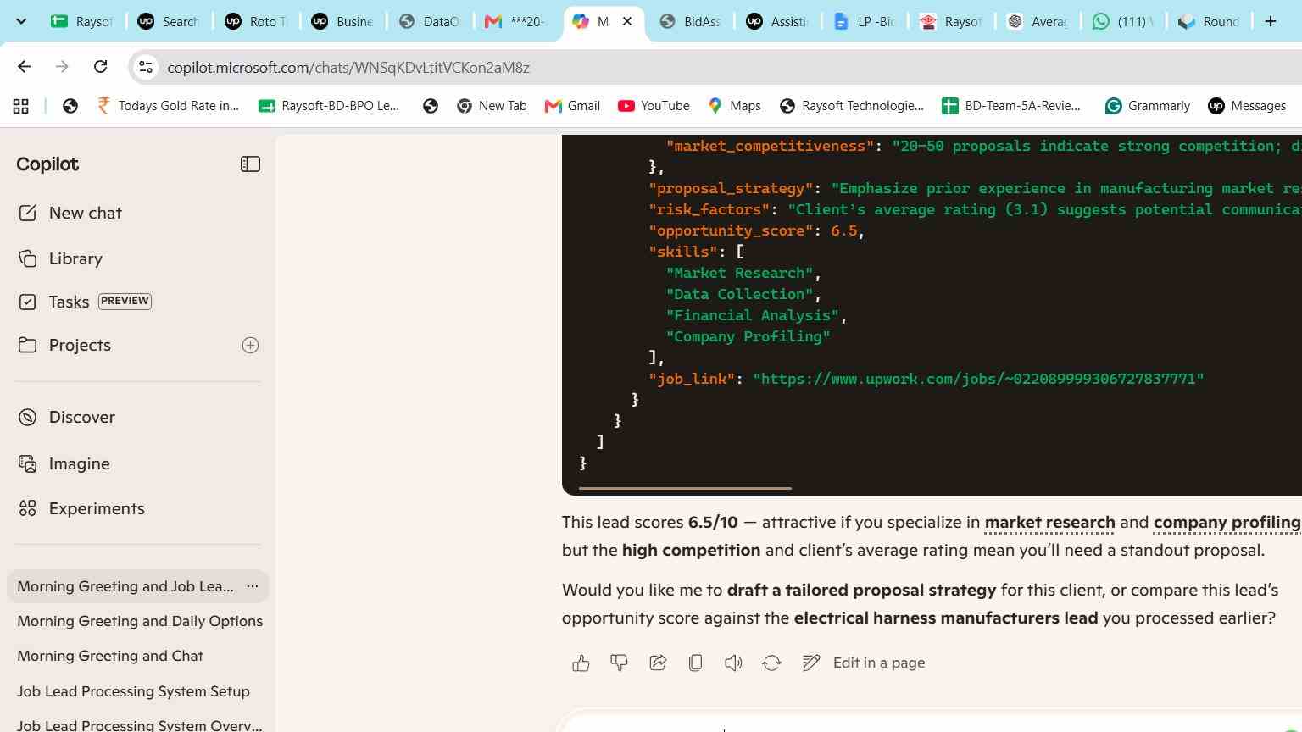Click the thumbs up icon
Screen dimensions: 1302x732
581,663
